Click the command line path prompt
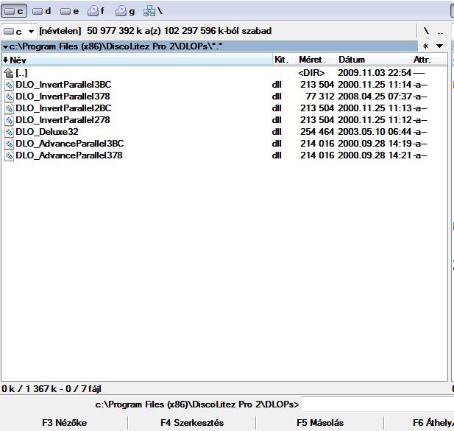 tap(197, 404)
